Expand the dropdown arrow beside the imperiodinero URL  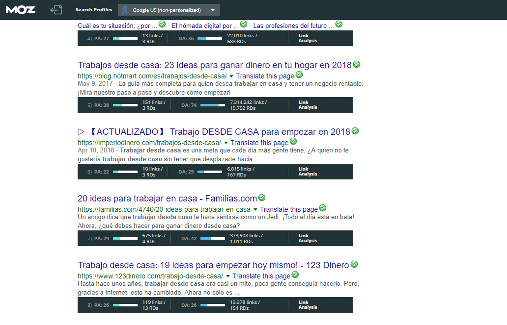tap(225, 141)
